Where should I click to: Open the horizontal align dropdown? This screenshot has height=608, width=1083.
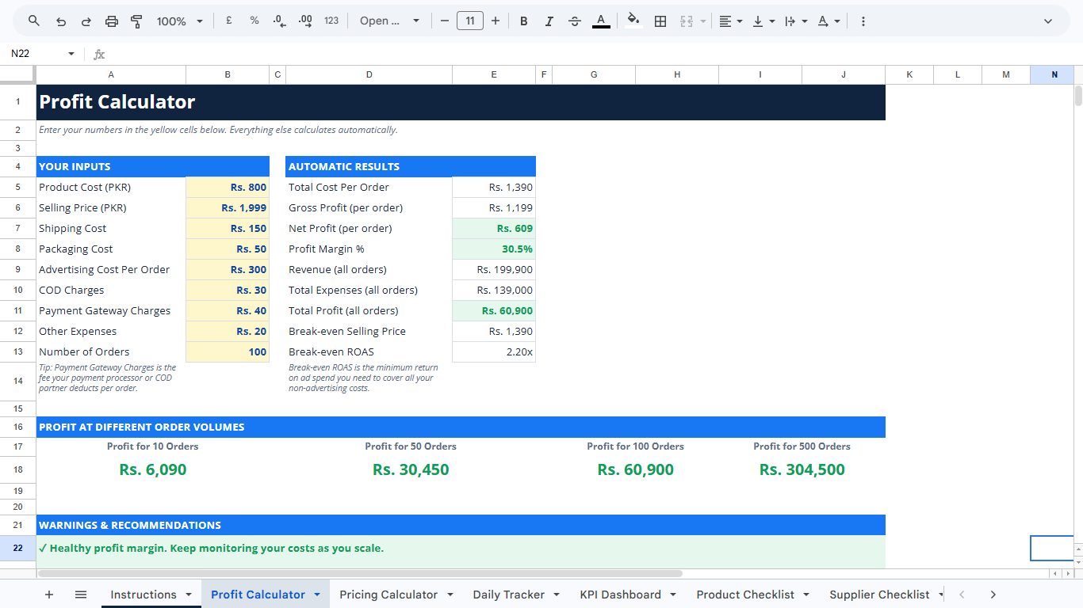(730, 21)
